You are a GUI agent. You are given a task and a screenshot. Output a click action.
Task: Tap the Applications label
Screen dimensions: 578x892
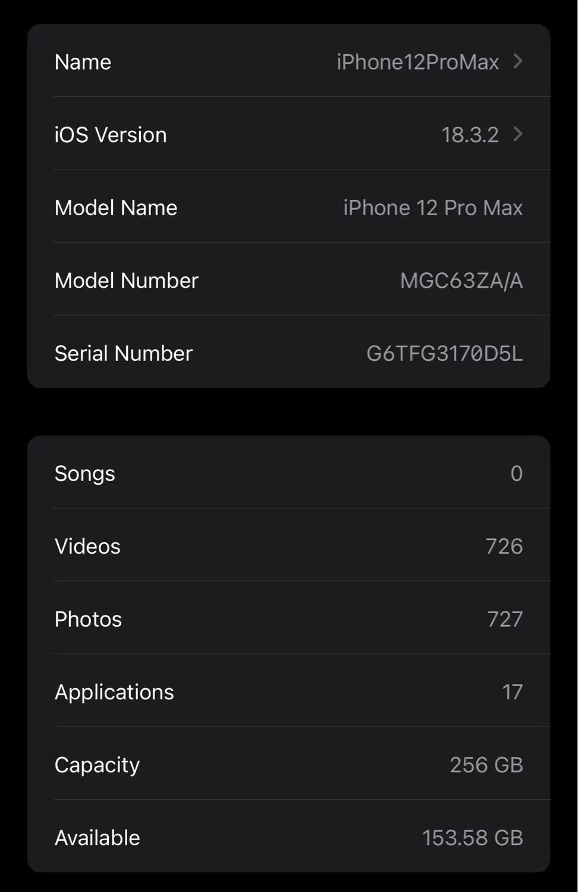pyautogui.click(x=114, y=692)
